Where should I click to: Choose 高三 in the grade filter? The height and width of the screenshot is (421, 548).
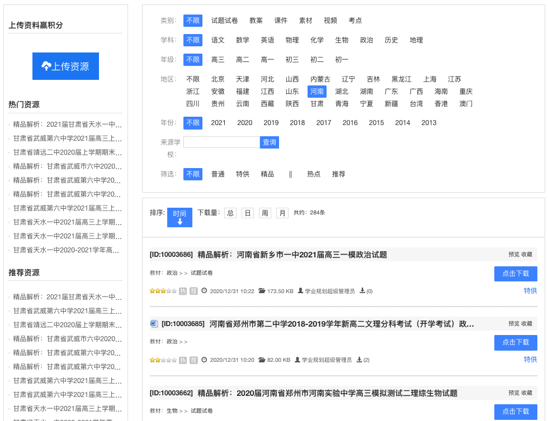[x=218, y=60]
